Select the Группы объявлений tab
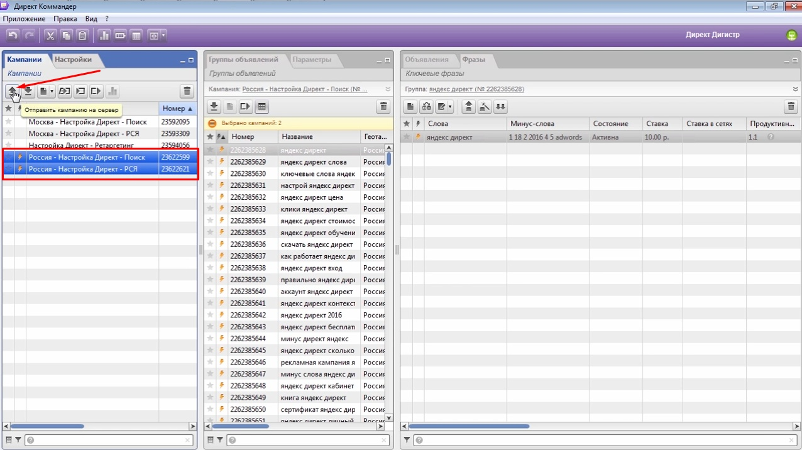This screenshot has width=802, height=450. tap(243, 60)
